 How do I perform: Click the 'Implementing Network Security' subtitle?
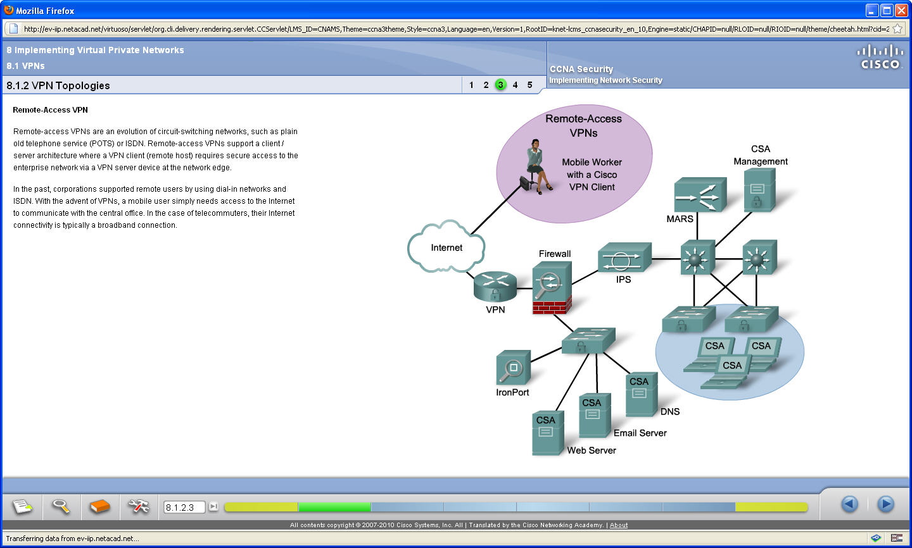pos(605,80)
